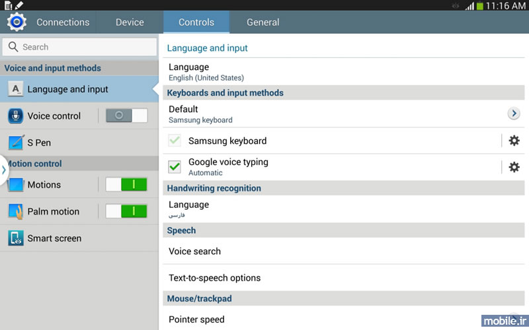Turn off the Motions switch
This screenshot has width=529, height=330.
[x=126, y=185]
